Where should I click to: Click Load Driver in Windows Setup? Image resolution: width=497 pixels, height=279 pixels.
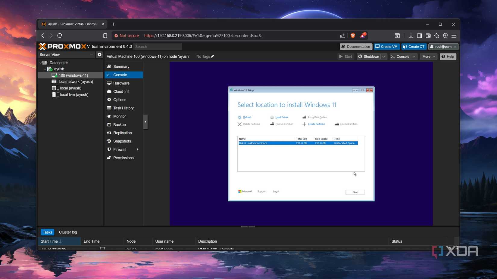coord(281,117)
